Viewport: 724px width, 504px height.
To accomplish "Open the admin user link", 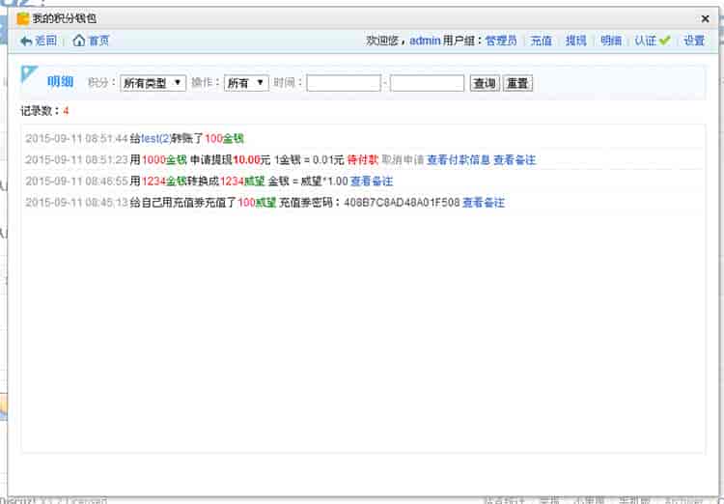I will 425,41.
